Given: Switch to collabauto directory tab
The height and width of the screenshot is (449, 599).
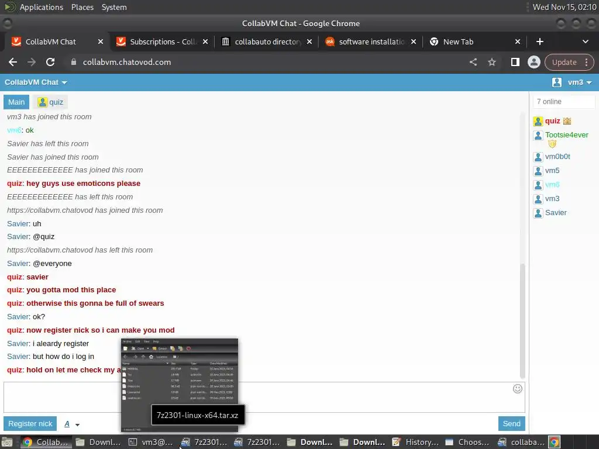Looking at the screenshot, I should tap(267, 42).
